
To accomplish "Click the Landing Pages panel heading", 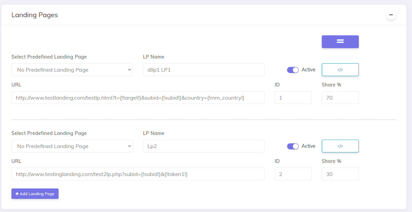I will pyautogui.click(x=35, y=15).
